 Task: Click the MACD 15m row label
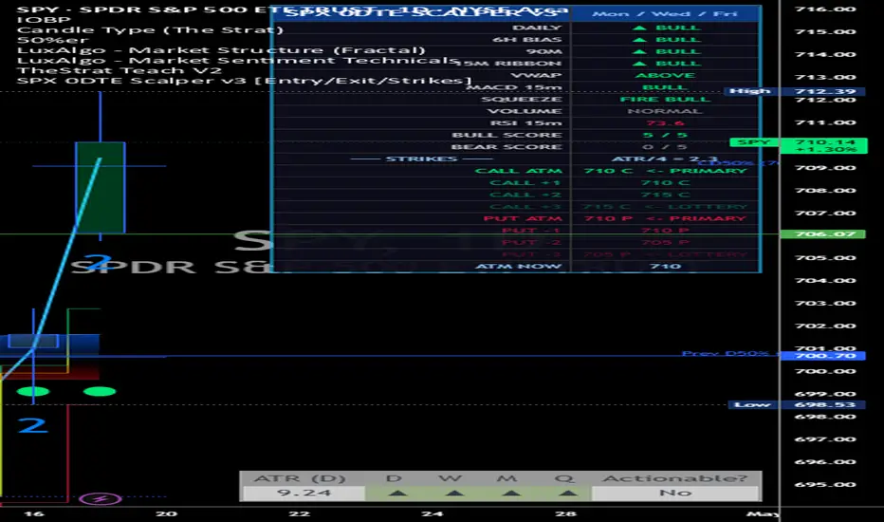pyautogui.click(x=513, y=87)
